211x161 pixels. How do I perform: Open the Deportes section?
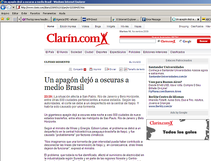(101, 52)
